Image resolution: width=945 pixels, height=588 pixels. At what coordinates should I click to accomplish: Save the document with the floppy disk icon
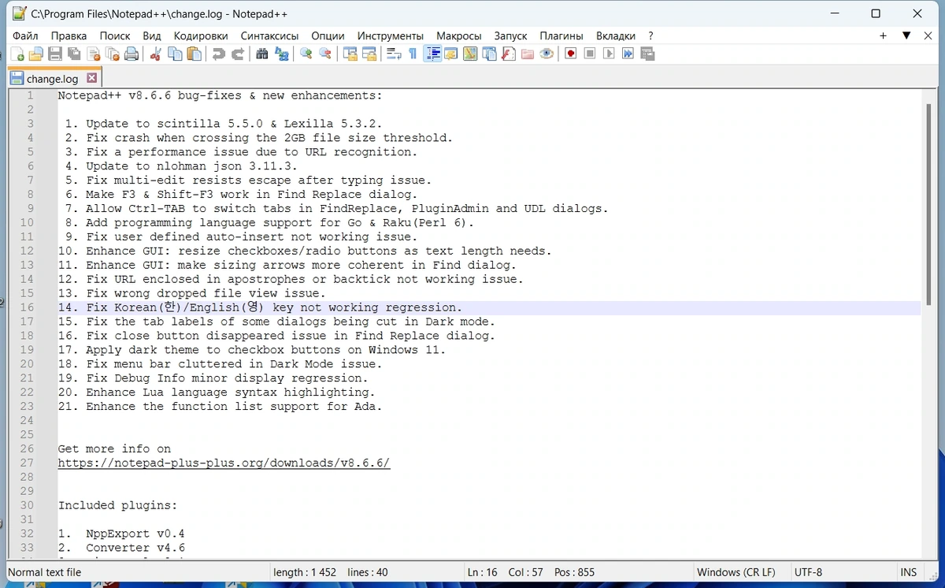[55, 54]
